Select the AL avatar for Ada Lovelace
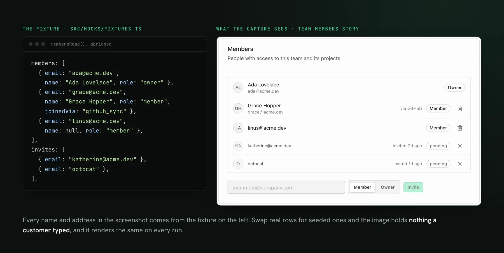This screenshot has height=253, width=504. (238, 88)
